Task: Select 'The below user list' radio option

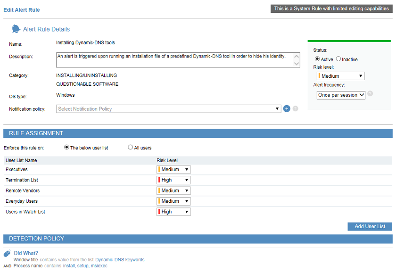Action: coord(66,148)
